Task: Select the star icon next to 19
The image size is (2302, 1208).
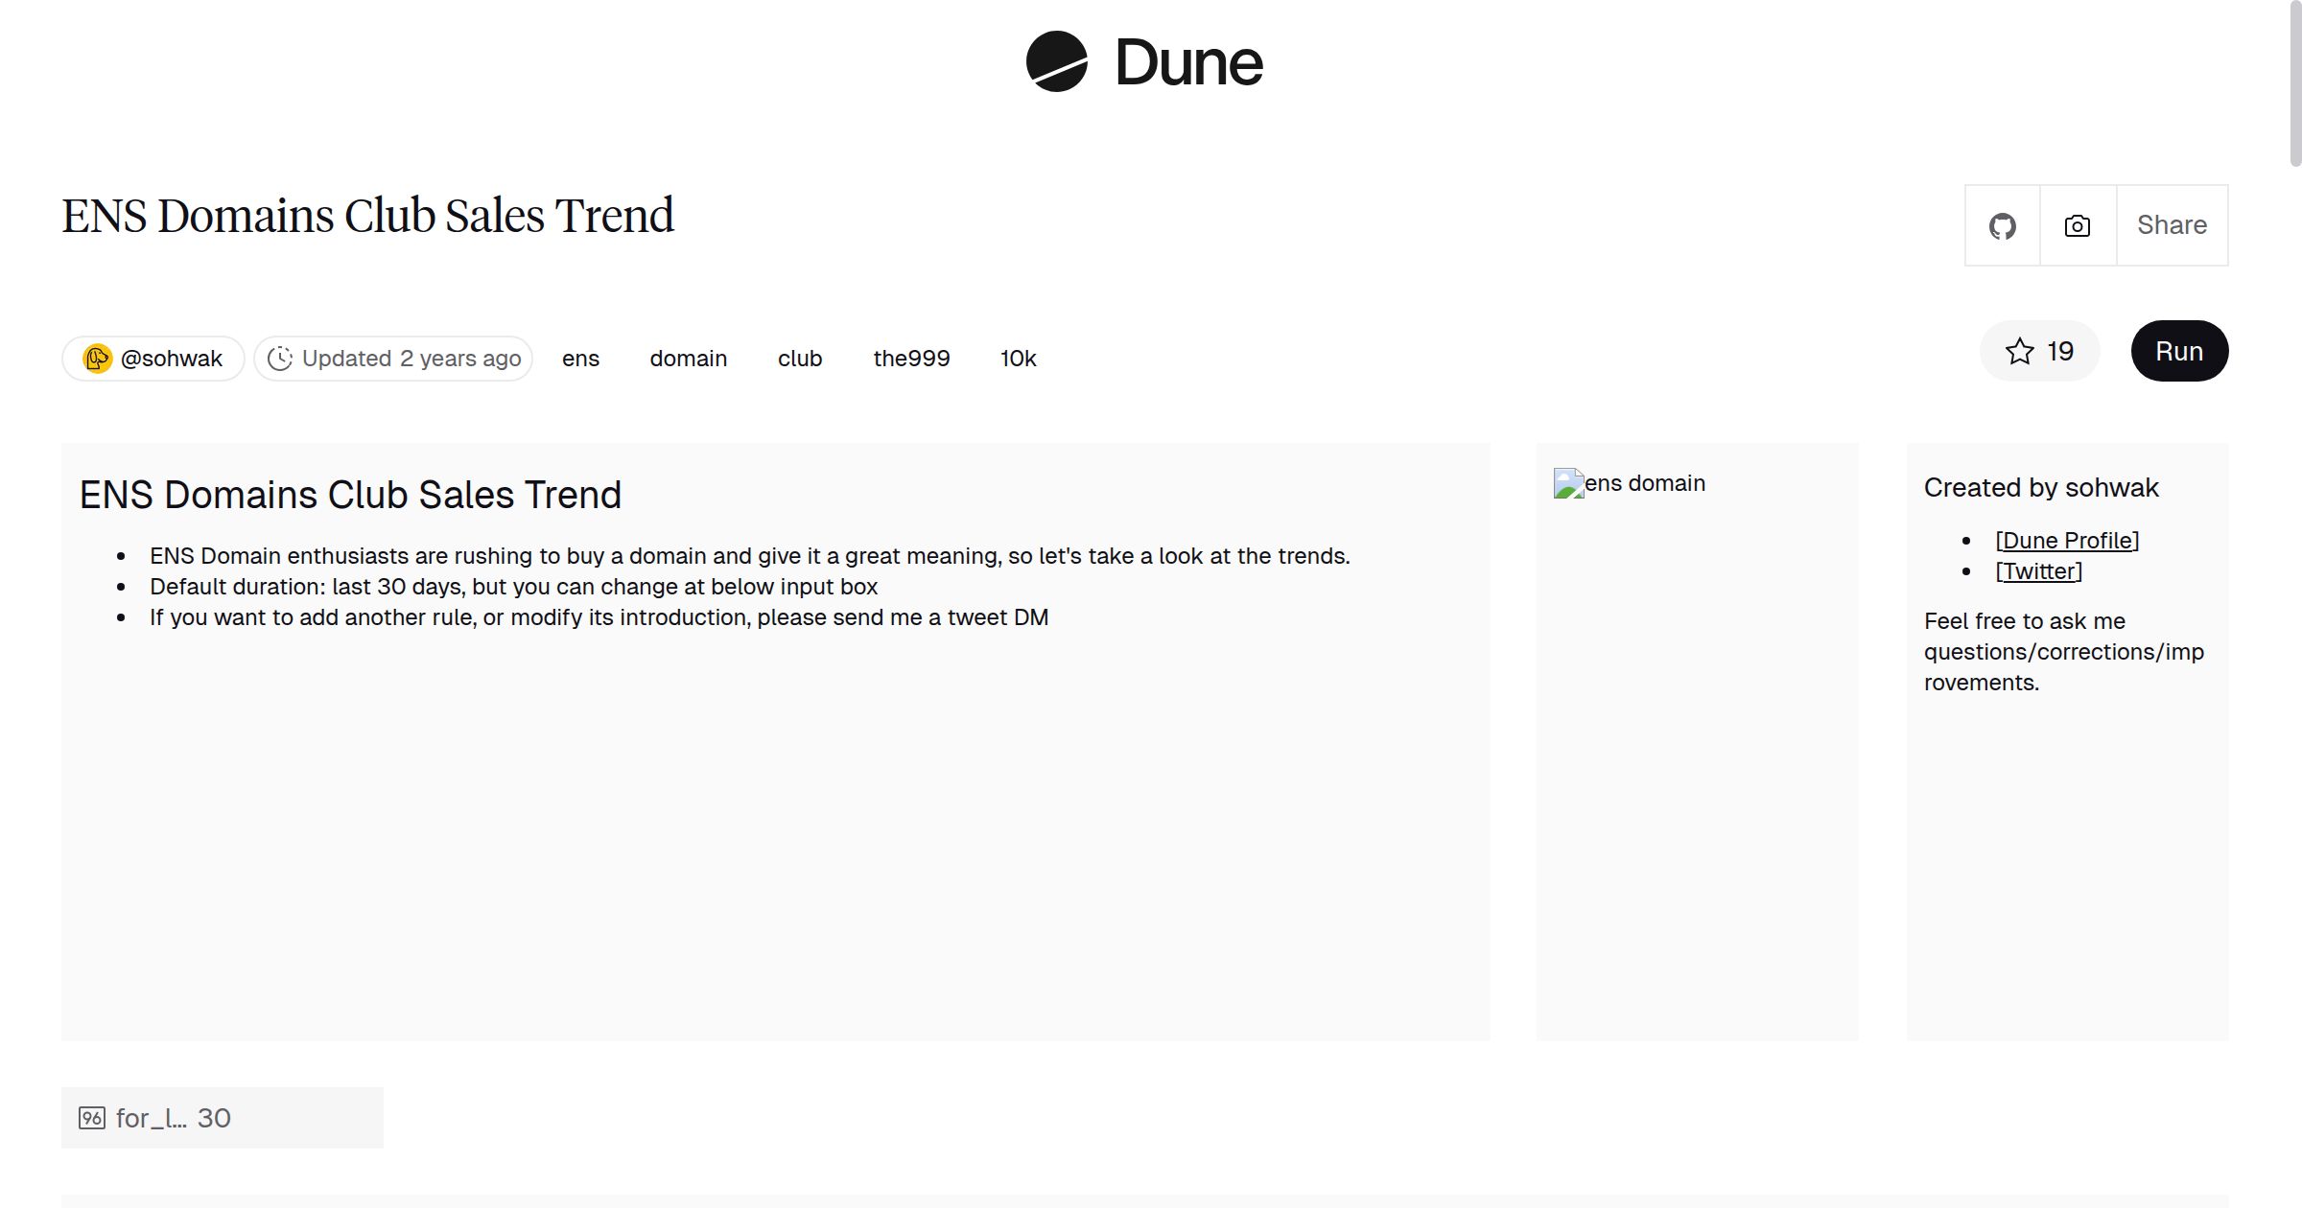Action: click(x=2021, y=351)
